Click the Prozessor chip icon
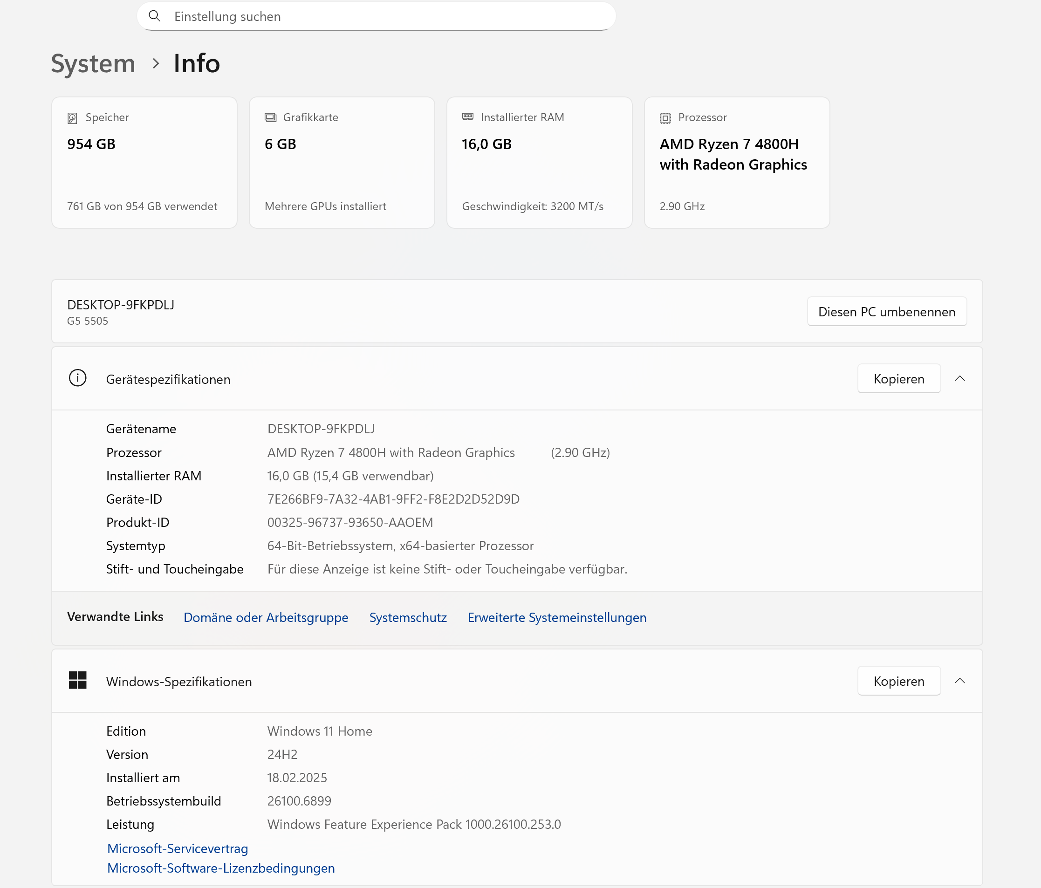The height and width of the screenshot is (888, 1041). 665,118
